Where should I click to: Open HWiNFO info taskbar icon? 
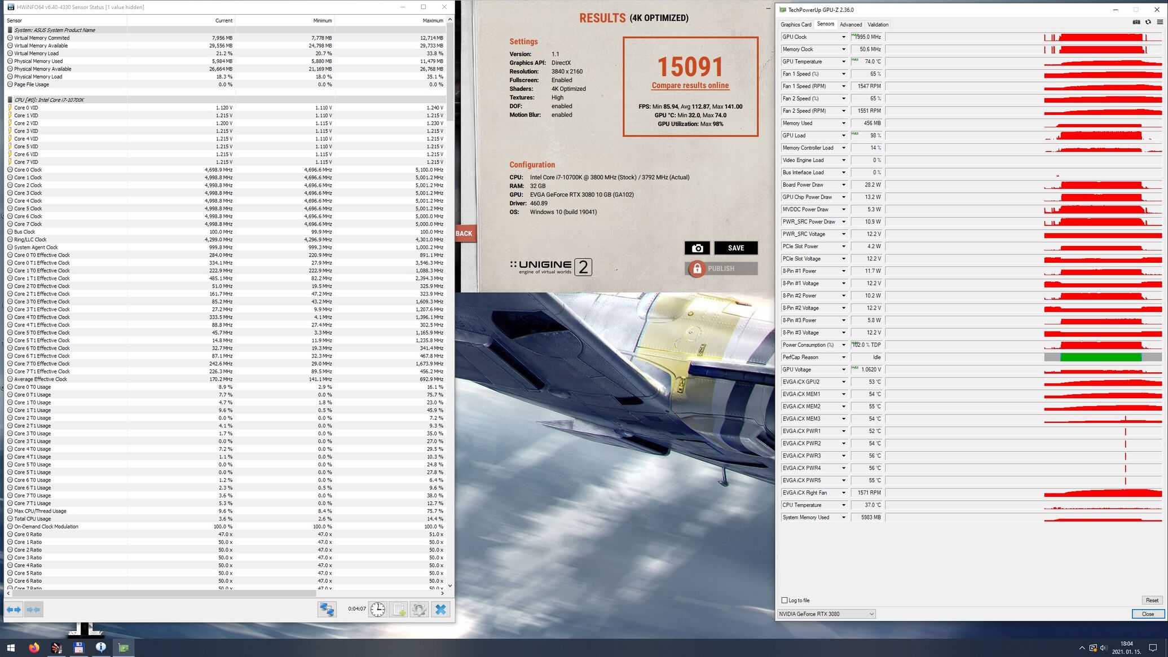coord(101,647)
